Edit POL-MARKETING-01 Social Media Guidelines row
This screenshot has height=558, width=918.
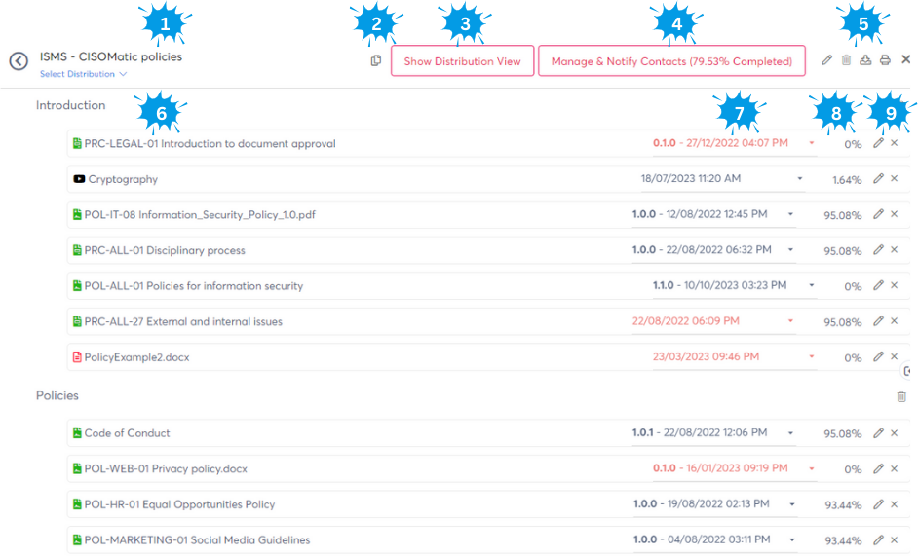878,539
